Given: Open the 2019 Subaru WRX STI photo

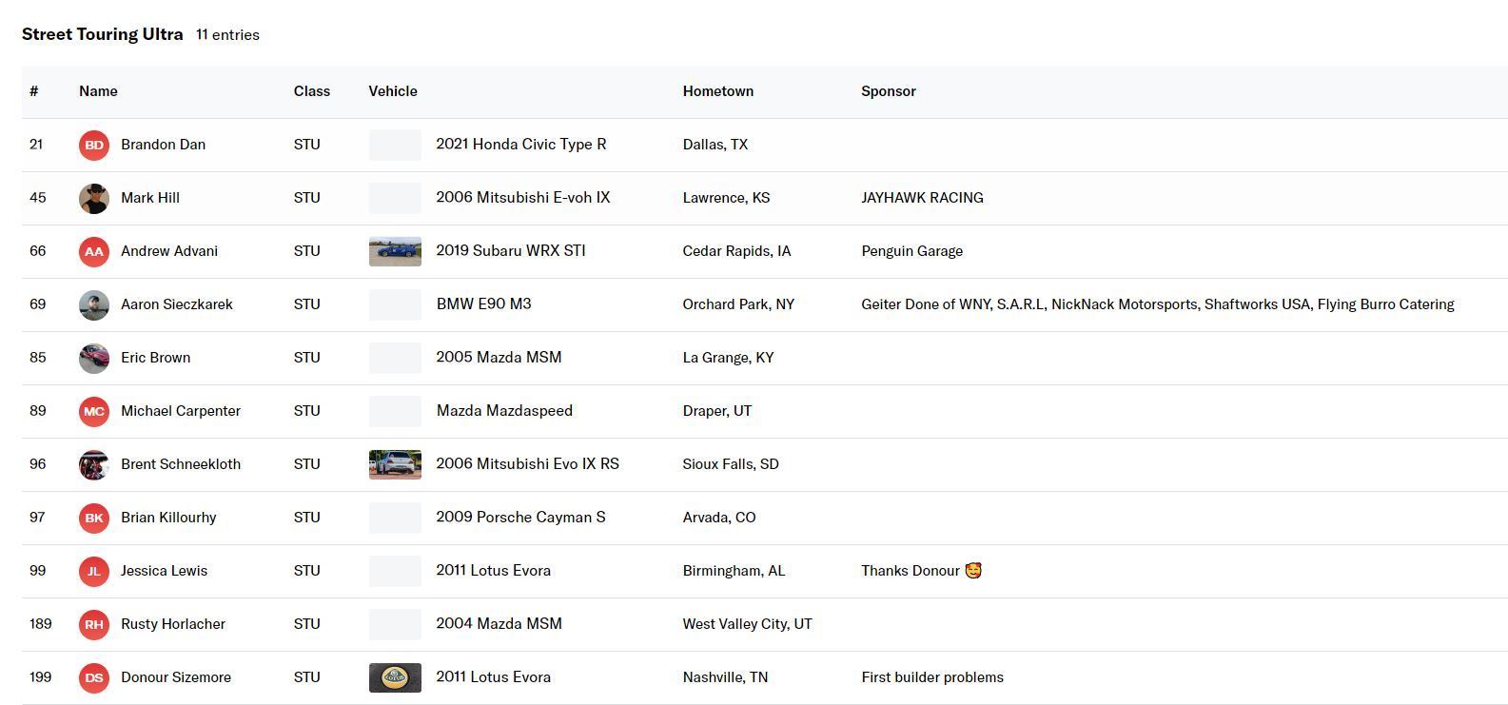Looking at the screenshot, I should (395, 251).
